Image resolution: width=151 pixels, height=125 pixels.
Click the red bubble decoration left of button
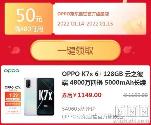15,50
